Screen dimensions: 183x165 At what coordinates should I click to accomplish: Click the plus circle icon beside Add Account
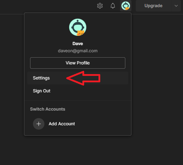pyautogui.click(x=39, y=124)
